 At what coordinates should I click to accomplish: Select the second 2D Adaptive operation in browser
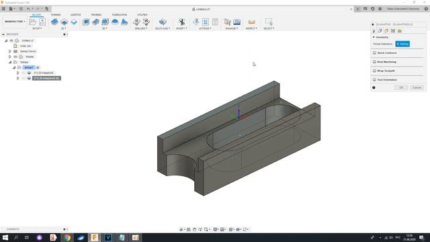click(x=46, y=78)
